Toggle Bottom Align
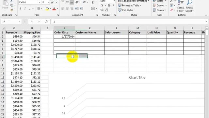The image size is (209, 118). pos(72,2)
